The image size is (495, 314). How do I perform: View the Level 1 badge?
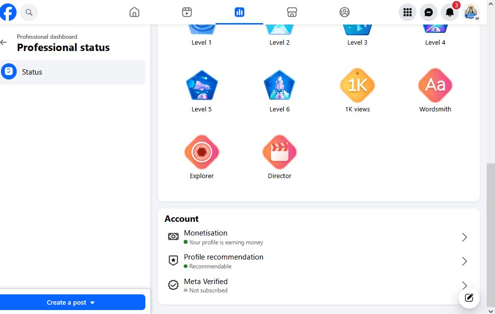[x=201, y=30]
